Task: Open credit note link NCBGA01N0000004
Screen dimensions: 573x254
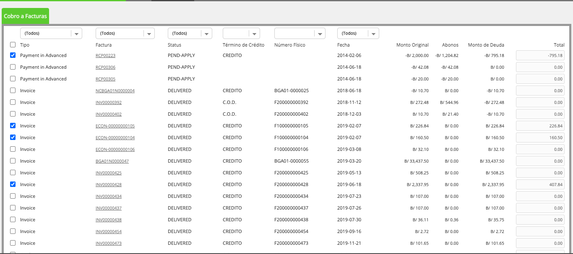Action: coord(115,91)
